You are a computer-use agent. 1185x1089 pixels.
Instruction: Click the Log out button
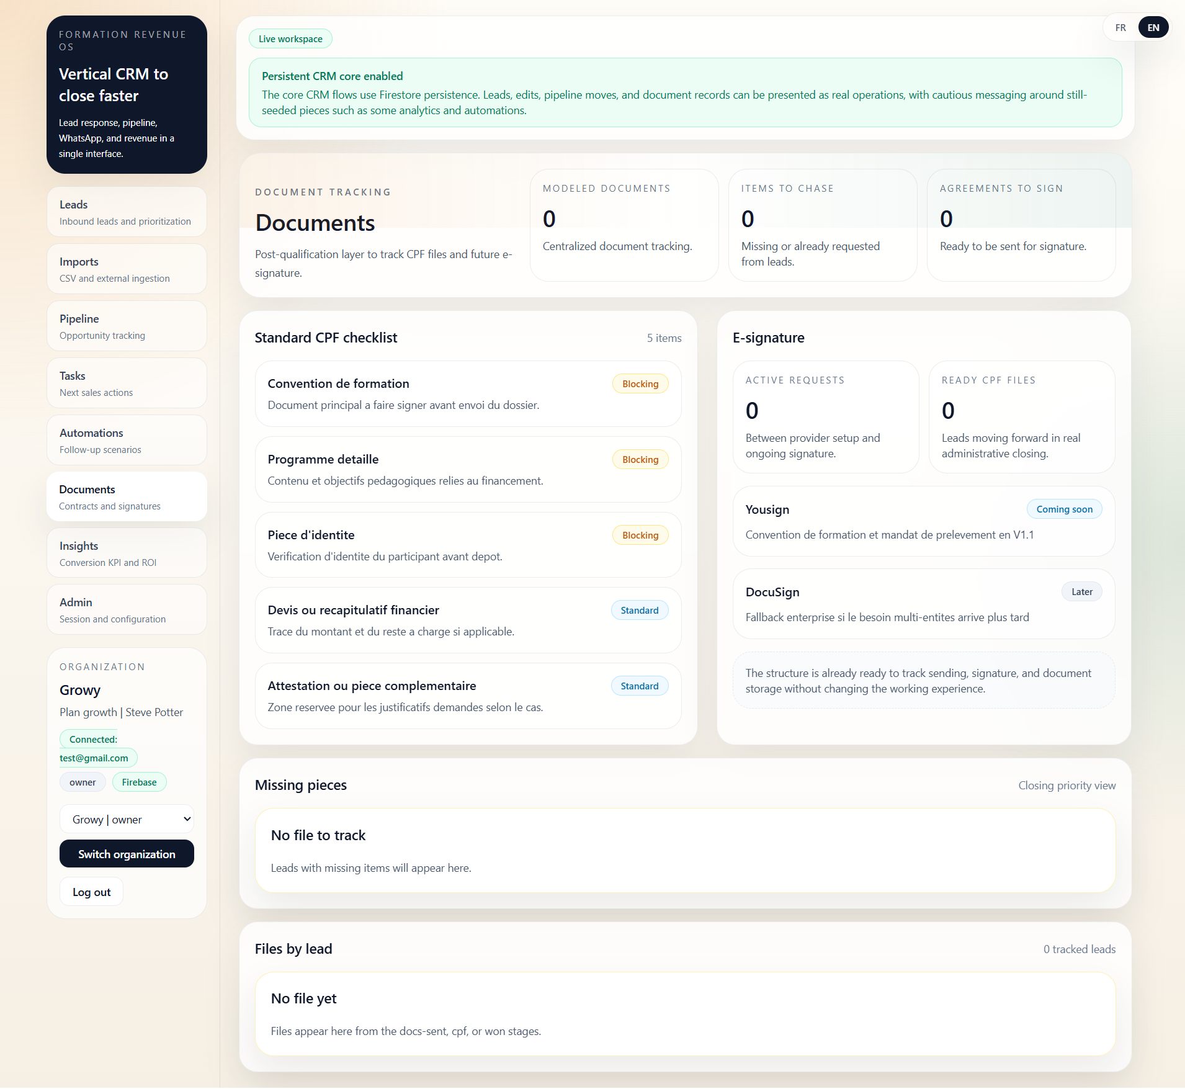pos(91,891)
